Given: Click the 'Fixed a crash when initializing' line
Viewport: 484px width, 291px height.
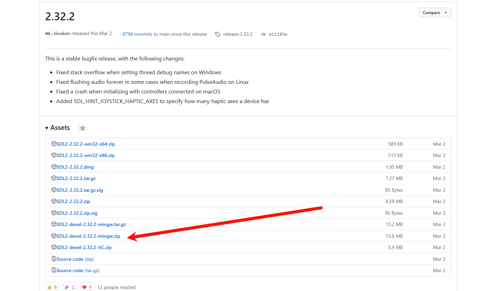Looking at the screenshot, I should coord(138,91).
